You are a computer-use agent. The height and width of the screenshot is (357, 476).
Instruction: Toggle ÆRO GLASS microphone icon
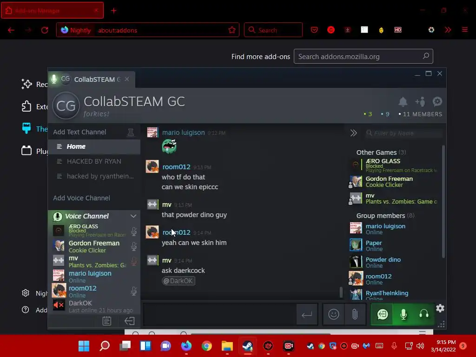133,231
